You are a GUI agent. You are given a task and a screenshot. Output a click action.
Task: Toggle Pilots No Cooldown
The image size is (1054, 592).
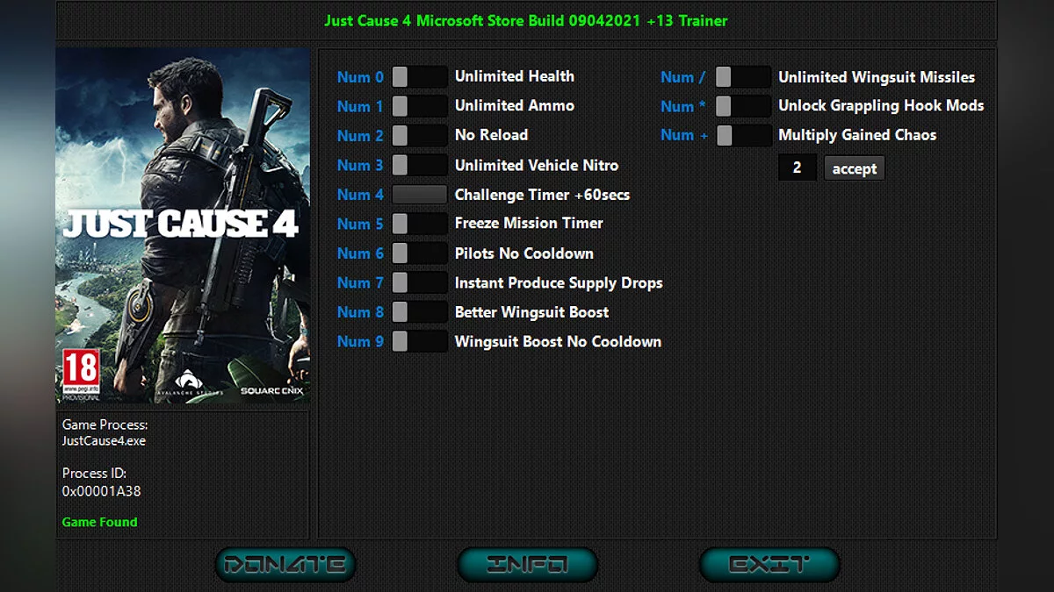click(x=419, y=253)
